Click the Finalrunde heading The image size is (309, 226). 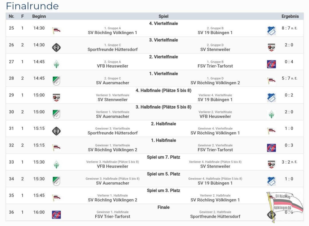[x=32, y=6]
